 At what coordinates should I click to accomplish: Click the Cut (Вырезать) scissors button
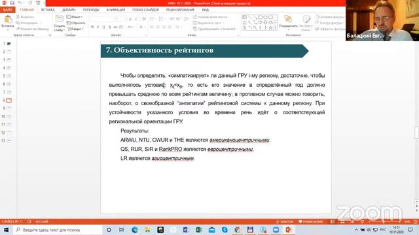[x=25, y=17]
